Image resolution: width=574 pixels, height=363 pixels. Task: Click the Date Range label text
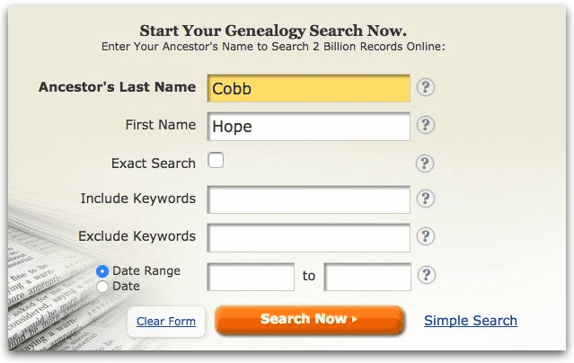[x=146, y=270]
